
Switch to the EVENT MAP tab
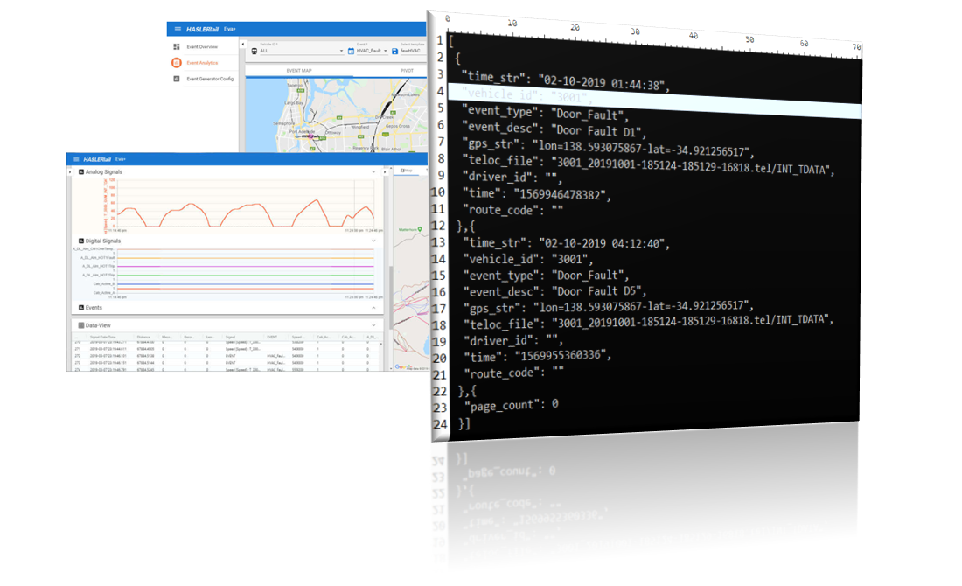coord(299,70)
